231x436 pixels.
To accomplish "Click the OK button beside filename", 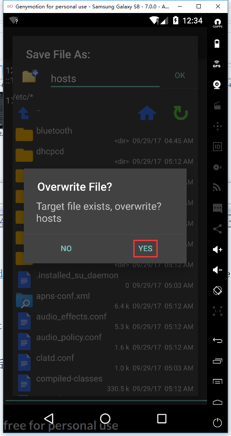I will (x=180, y=75).
